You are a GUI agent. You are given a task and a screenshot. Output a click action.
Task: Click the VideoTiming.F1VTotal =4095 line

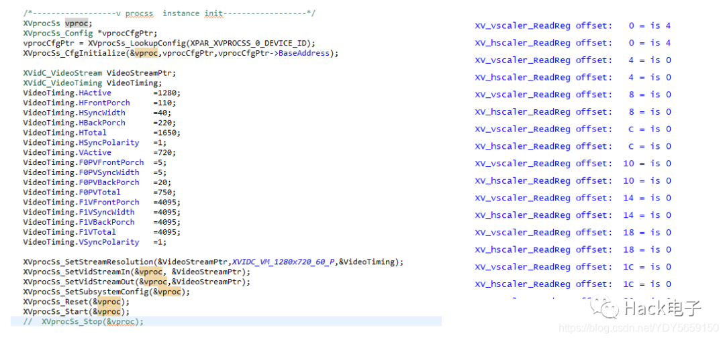click(x=102, y=232)
